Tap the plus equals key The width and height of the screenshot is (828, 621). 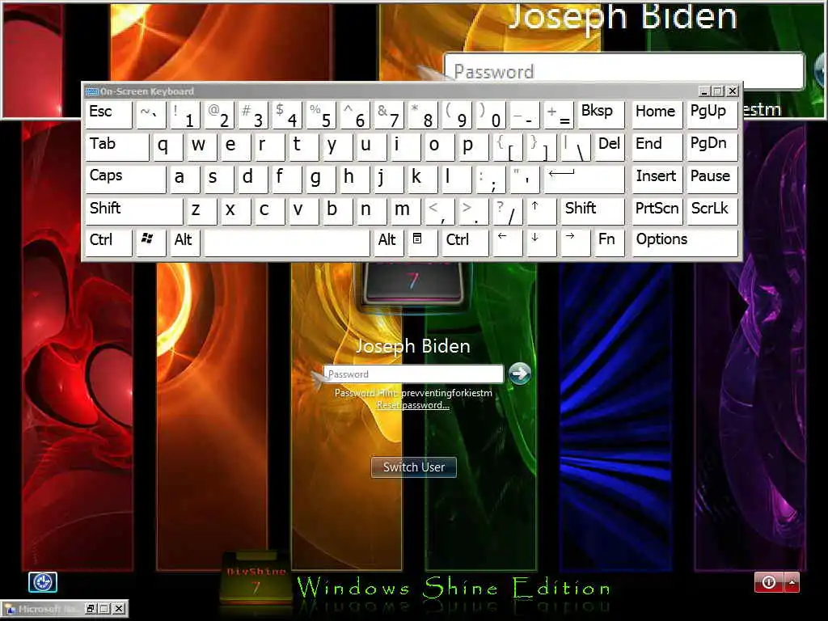(558, 114)
